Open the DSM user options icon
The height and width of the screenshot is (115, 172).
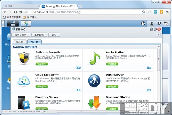coord(152,23)
